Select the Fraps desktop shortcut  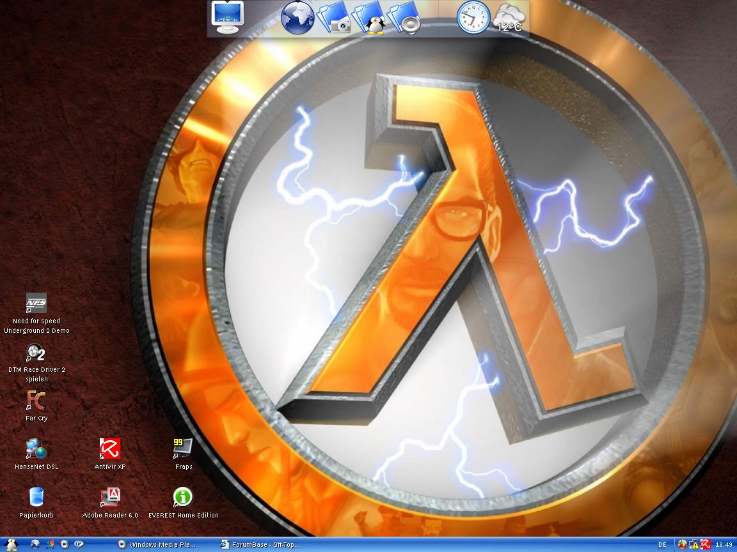coord(184,454)
